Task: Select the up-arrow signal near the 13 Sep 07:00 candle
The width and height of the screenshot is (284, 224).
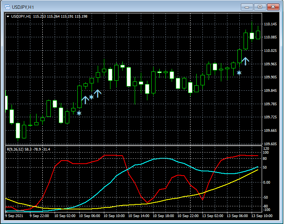Action: pyautogui.click(x=246, y=61)
